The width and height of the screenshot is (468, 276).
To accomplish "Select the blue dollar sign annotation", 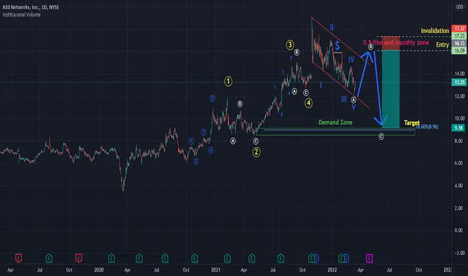I will pos(337,46).
